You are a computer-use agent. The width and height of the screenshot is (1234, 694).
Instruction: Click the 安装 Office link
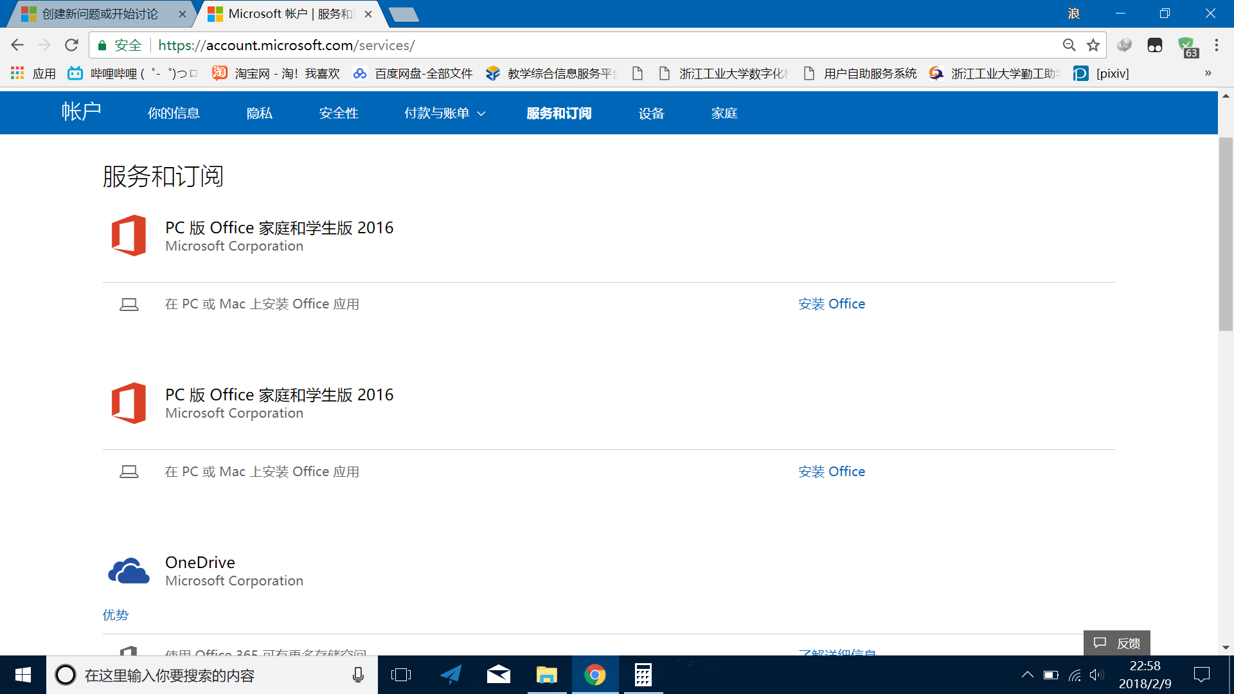tap(831, 303)
